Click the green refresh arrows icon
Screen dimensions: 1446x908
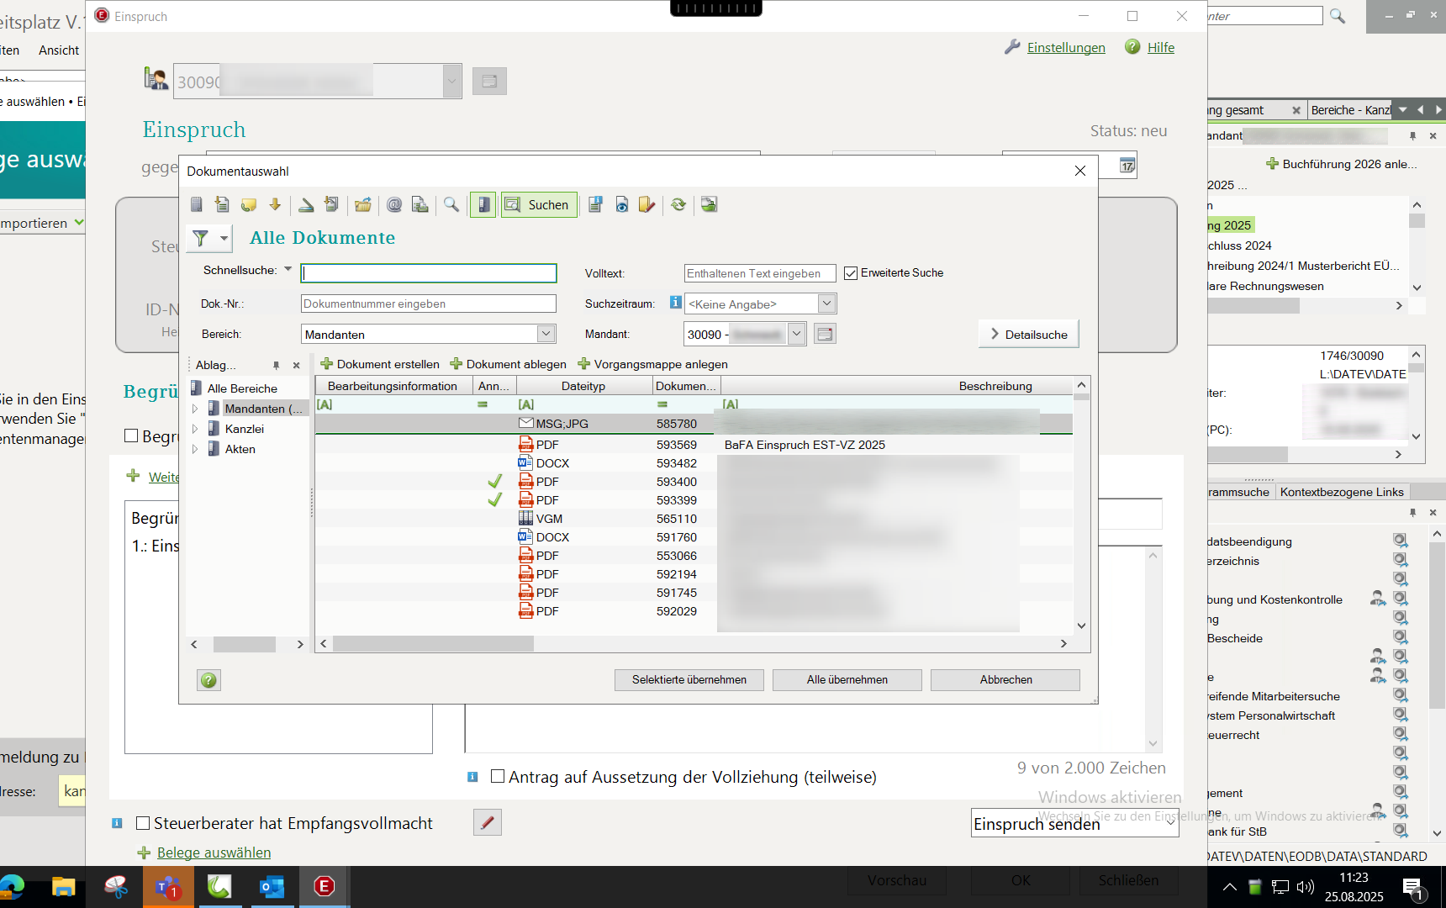(x=678, y=204)
